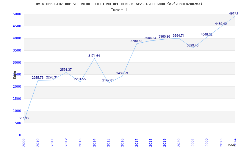Click the 2022 x-axis year label
This screenshot has width=238, height=148.
207,143
